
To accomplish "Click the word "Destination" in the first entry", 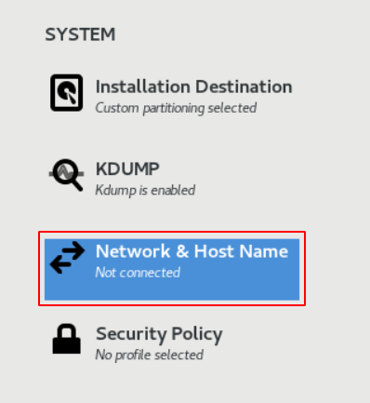I will point(244,87).
